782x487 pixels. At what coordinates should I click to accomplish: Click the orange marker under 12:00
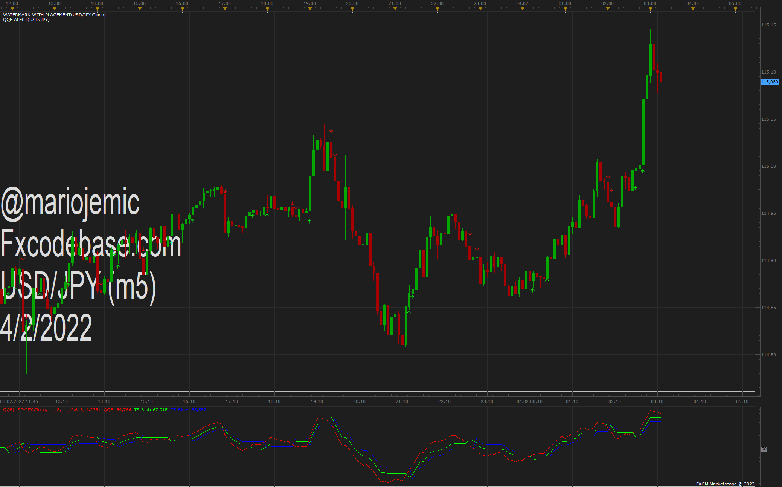[x=12, y=9]
